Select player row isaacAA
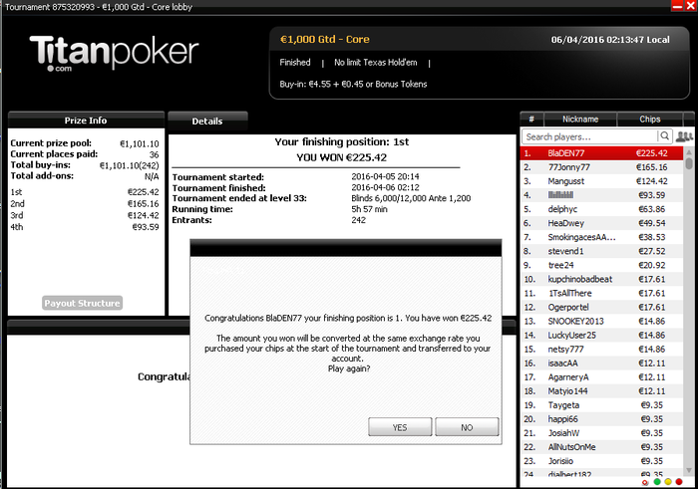This screenshot has height=489, width=698. [601, 364]
